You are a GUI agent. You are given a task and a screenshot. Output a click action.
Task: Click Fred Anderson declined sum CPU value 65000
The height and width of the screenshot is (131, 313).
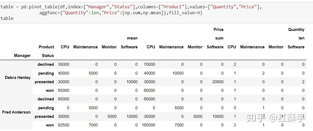(x=149, y=99)
